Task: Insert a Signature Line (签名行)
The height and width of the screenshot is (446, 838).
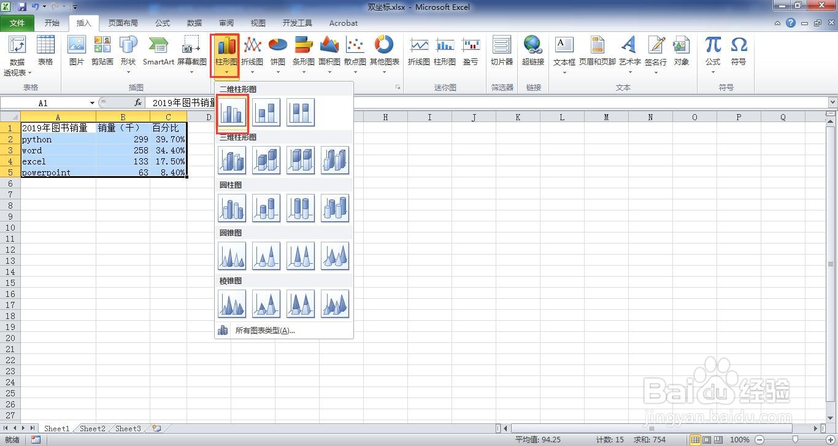Action: (x=656, y=56)
